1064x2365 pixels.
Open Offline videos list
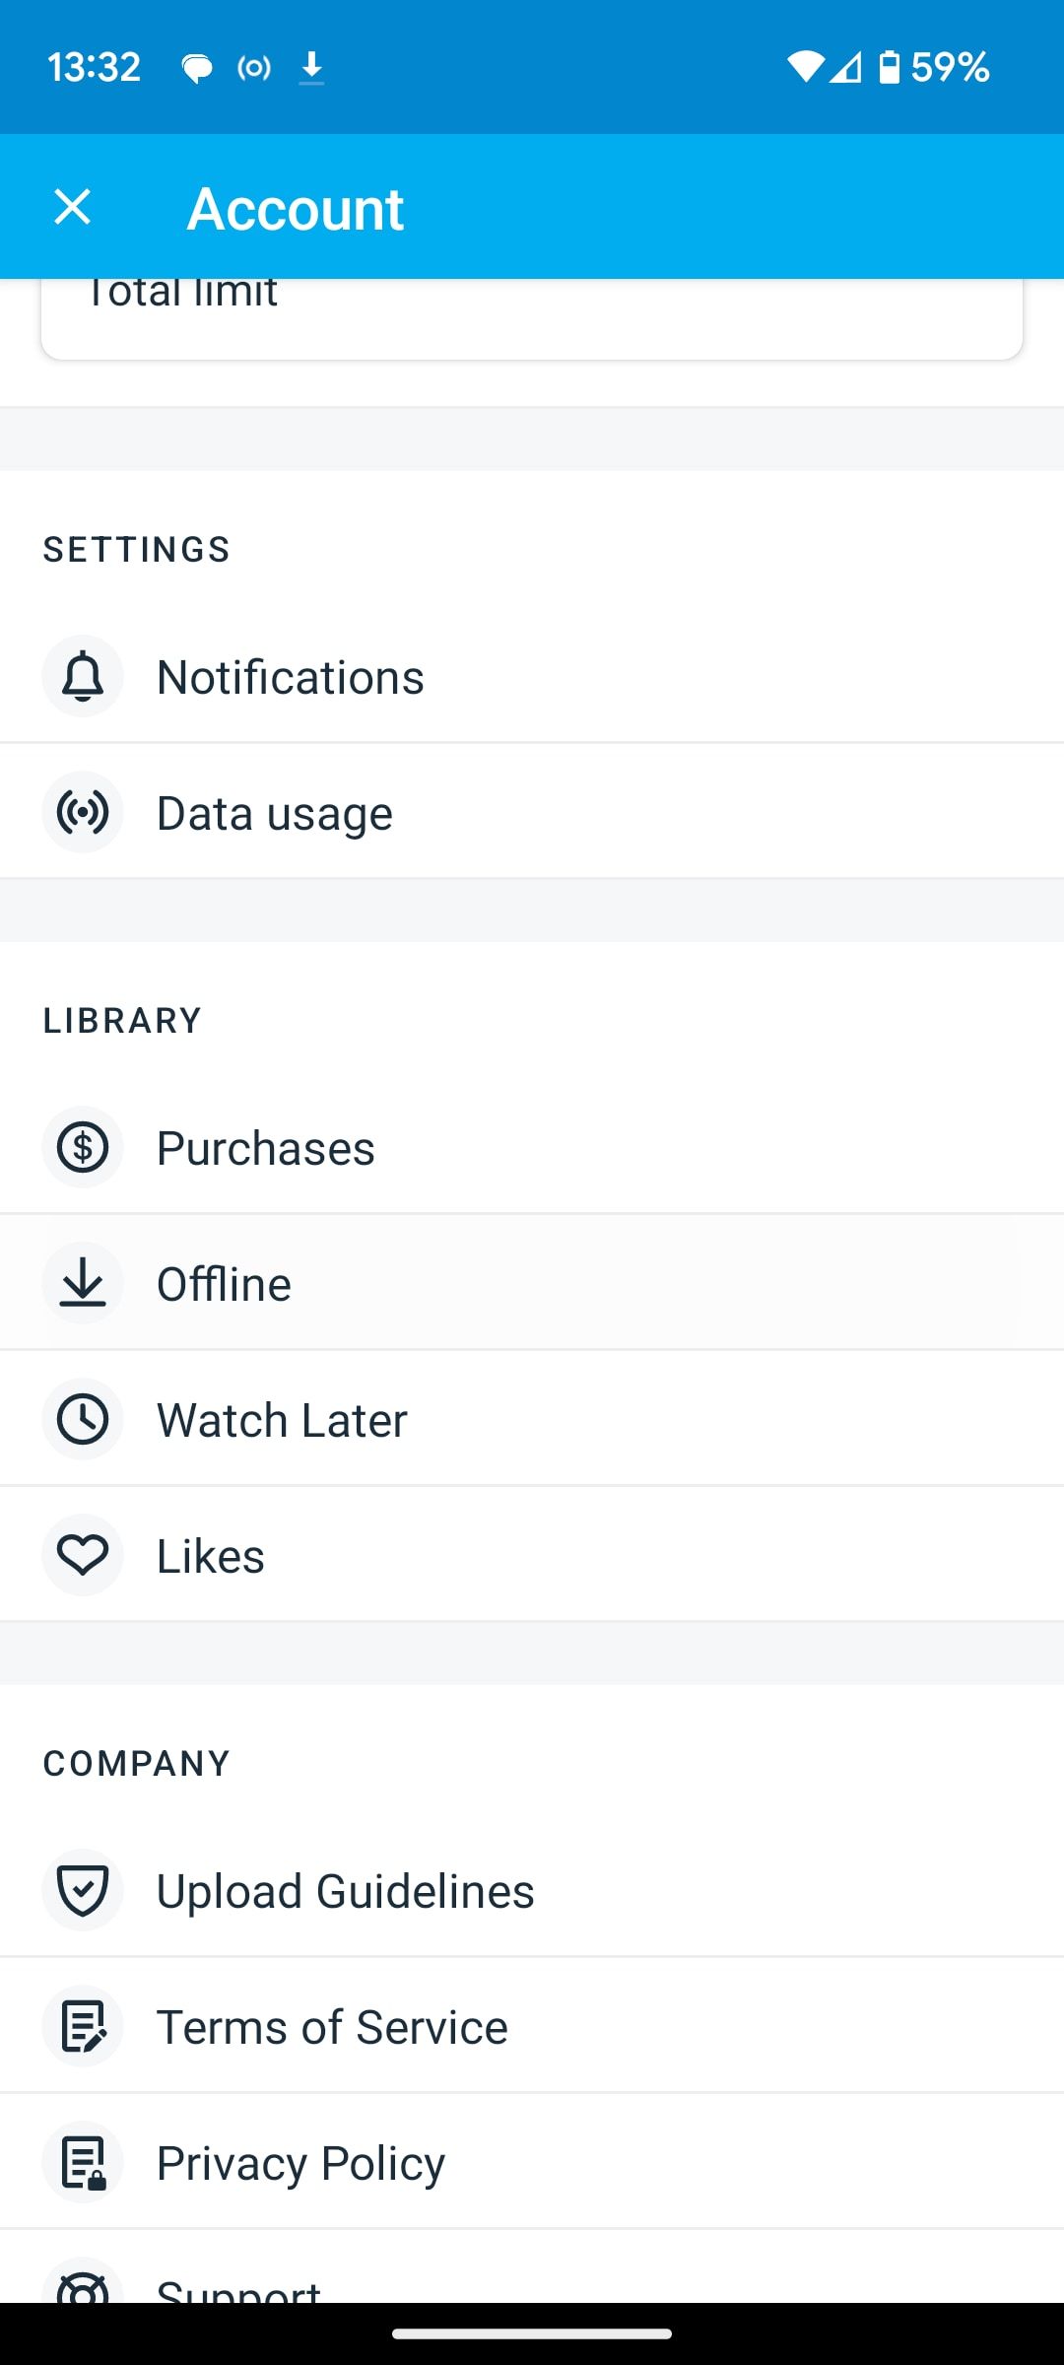[x=225, y=1285]
